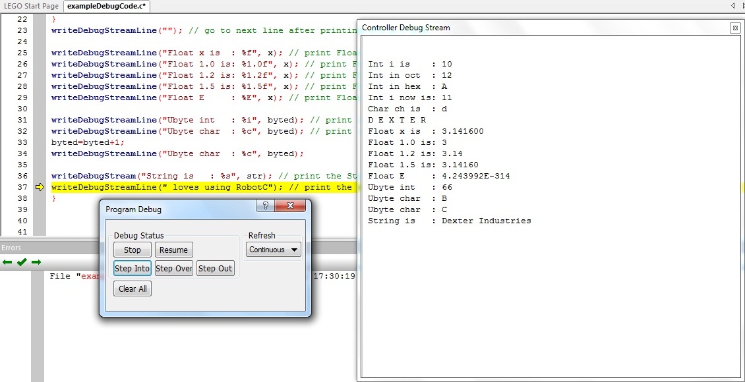Click the Clear All button

coord(133,288)
